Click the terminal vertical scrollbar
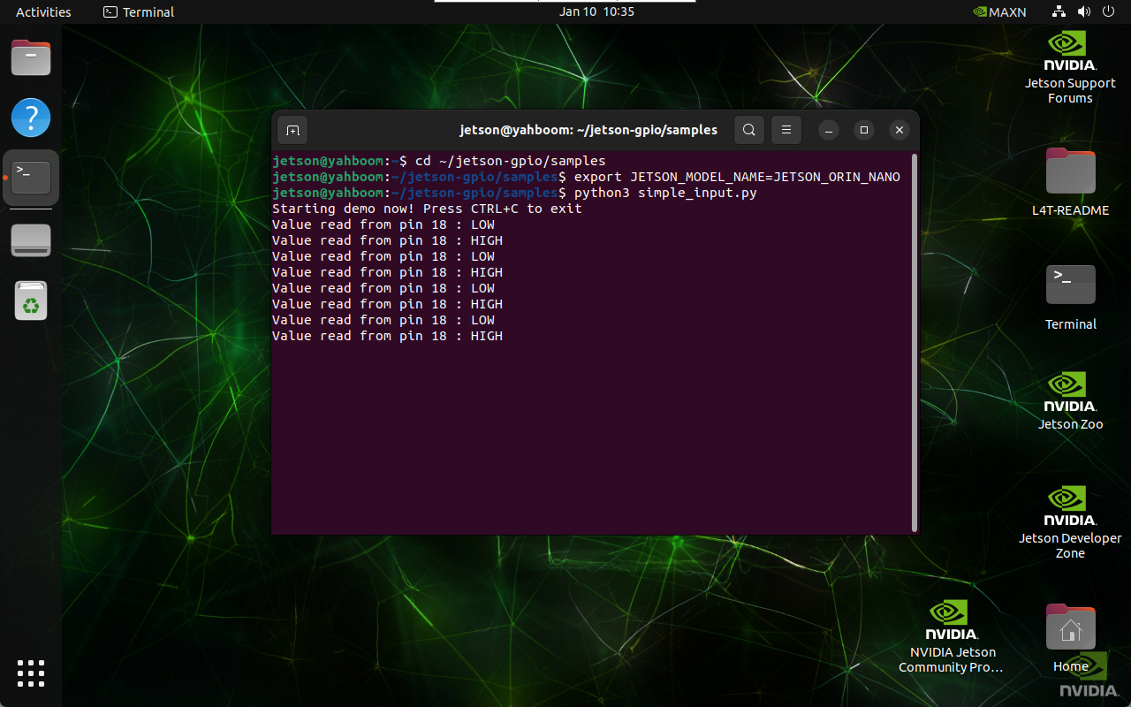This screenshot has height=707, width=1131. 914,343
